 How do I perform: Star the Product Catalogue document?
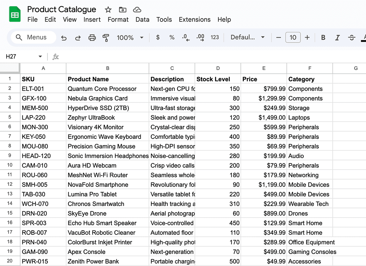(x=108, y=10)
